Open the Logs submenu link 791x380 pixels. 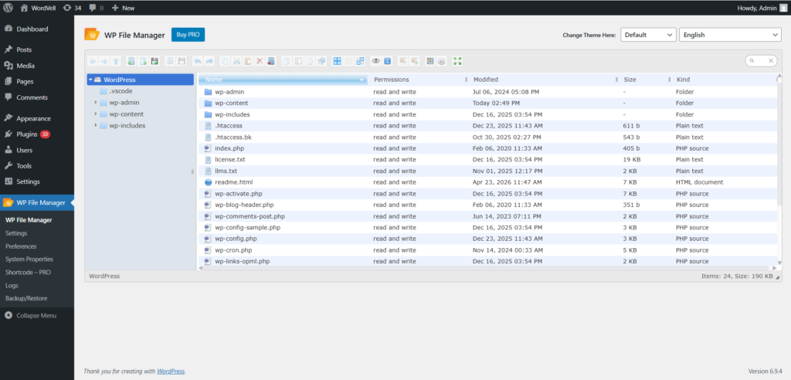point(12,286)
